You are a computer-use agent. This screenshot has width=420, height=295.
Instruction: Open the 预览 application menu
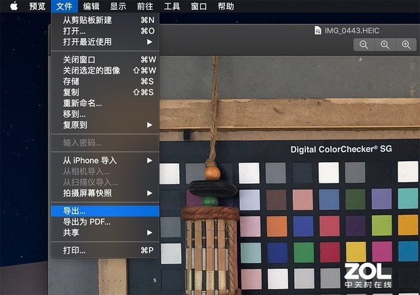click(37, 6)
